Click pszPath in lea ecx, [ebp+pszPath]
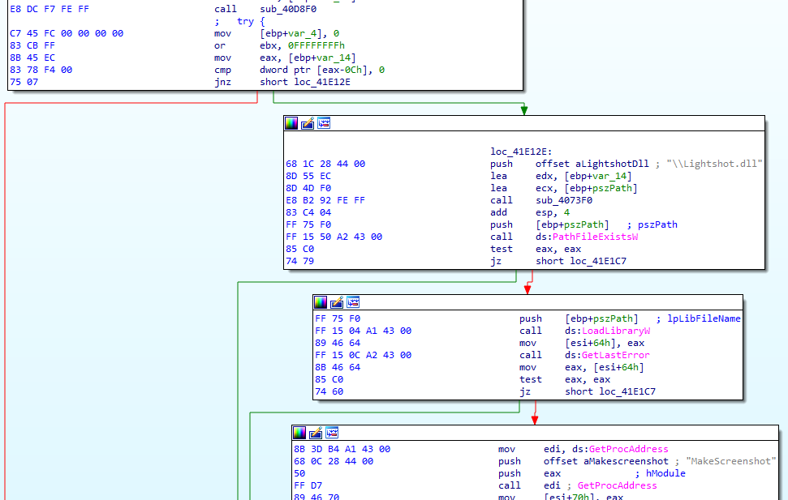 [612, 188]
